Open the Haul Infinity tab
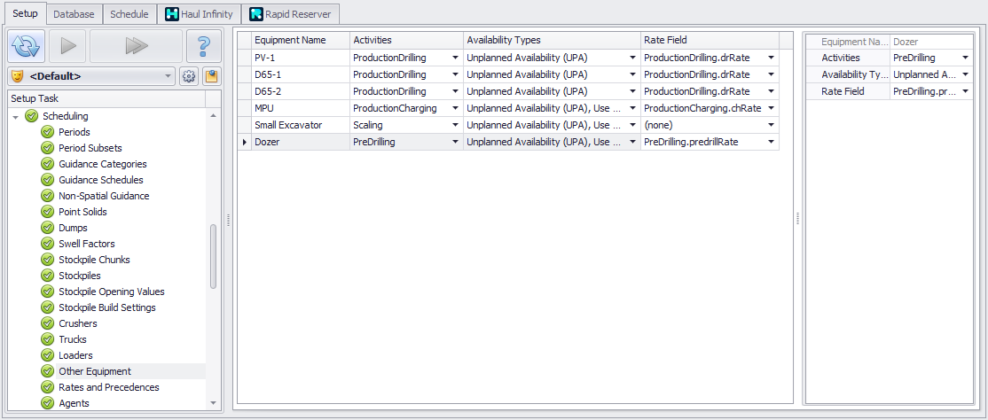The width and height of the screenshot is (988, 420). point(200,14)
